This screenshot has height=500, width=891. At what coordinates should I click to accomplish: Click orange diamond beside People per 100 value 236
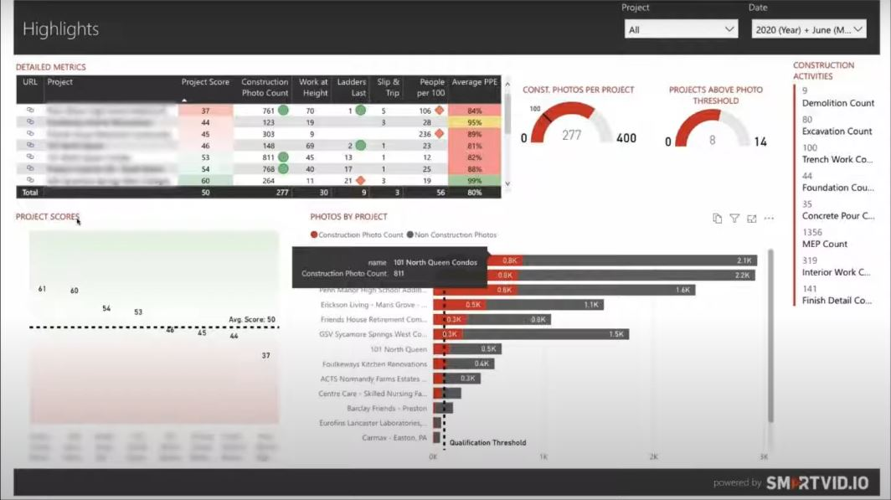pos(440,133)
